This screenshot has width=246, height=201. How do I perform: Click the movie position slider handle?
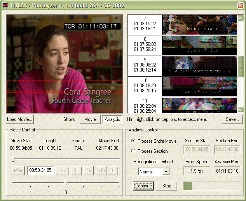tap(13, 159)
